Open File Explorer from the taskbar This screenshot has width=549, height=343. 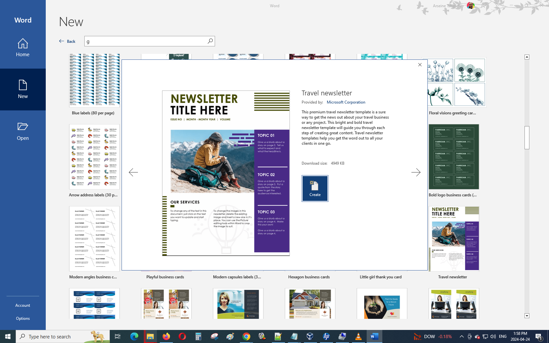(x=150, y=336)
